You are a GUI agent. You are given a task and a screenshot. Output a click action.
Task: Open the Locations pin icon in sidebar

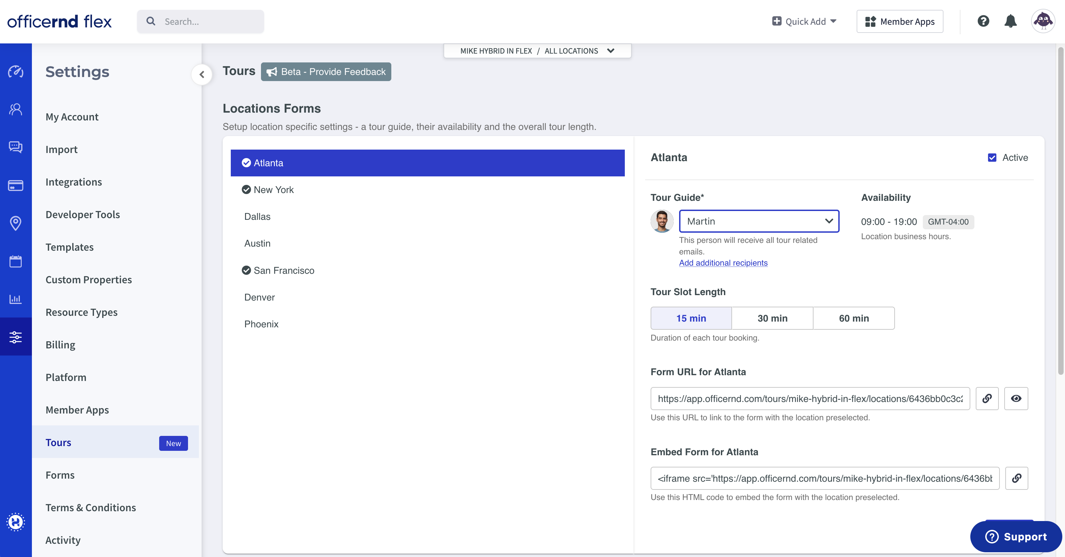tap(16, 223)
